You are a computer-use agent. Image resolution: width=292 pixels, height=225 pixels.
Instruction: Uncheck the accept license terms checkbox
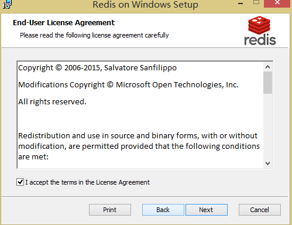(x=20, y=182)
